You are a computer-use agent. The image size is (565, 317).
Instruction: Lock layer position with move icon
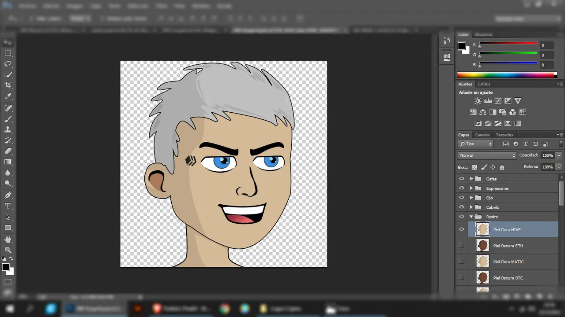[x=493, y=167]
